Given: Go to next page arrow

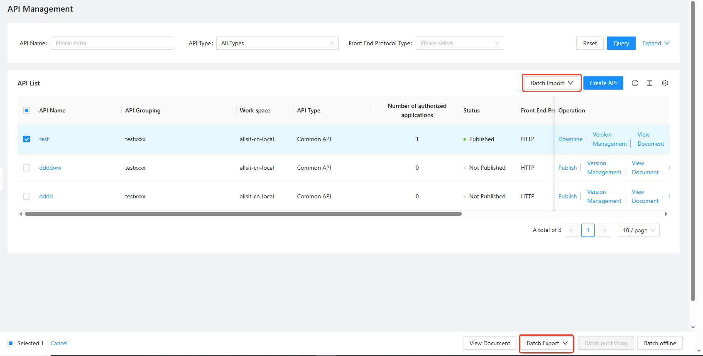Looking at the screenshot, I should [605, 230].
